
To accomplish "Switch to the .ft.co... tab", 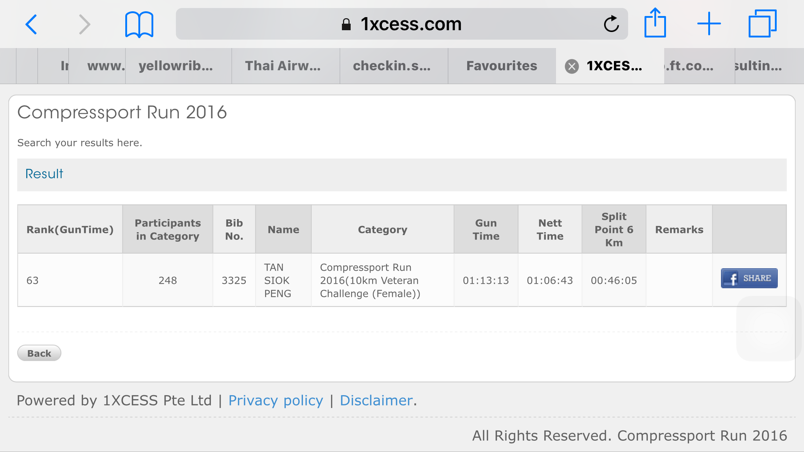I will coord(689,66).
